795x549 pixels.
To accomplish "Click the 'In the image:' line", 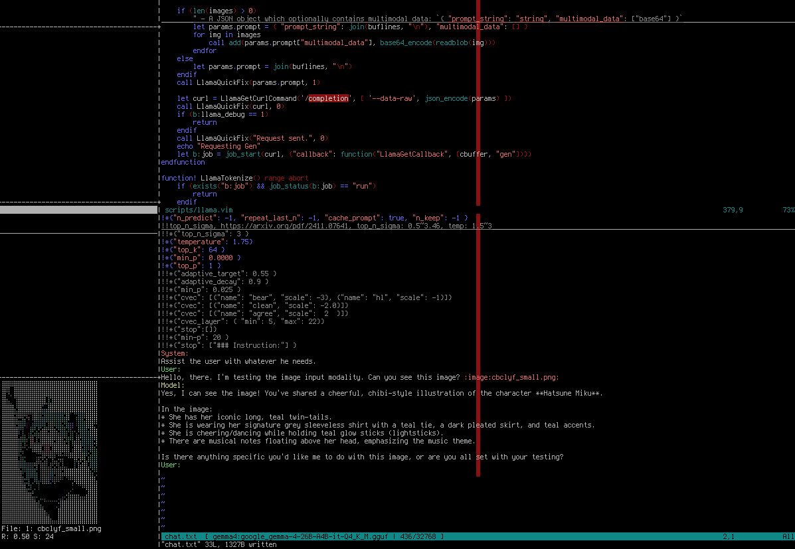I will tap(187, 409).
